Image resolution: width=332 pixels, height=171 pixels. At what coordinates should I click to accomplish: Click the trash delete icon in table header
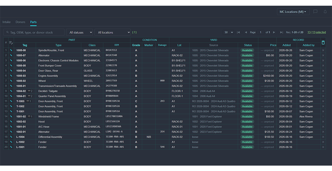[323, 42]
